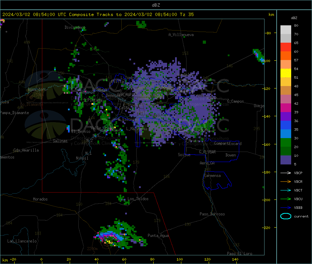Click the 'Nihuil' map label
This screenshot has height=264, width=312.
pyautogui.click(x=82, y=158)
